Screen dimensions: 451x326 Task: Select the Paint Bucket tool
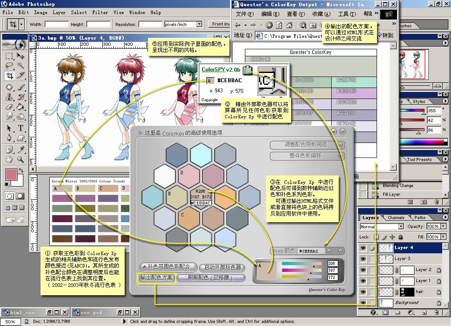point(20,106)
